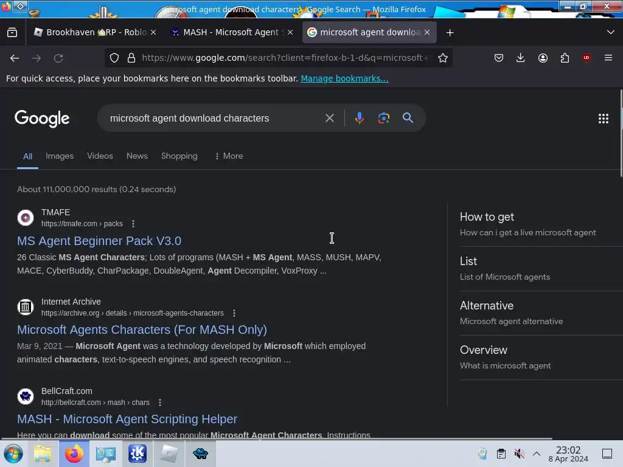The image size is (623, 467).
Task: Open the Windows-style start menu
Action: coord(13,454)
